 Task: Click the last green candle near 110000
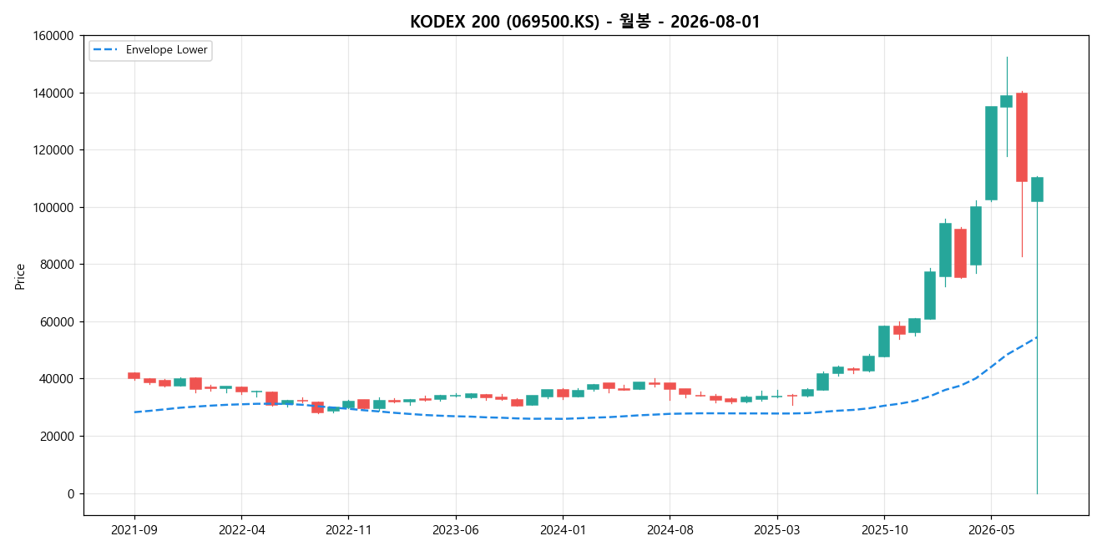coord(1037,190)
